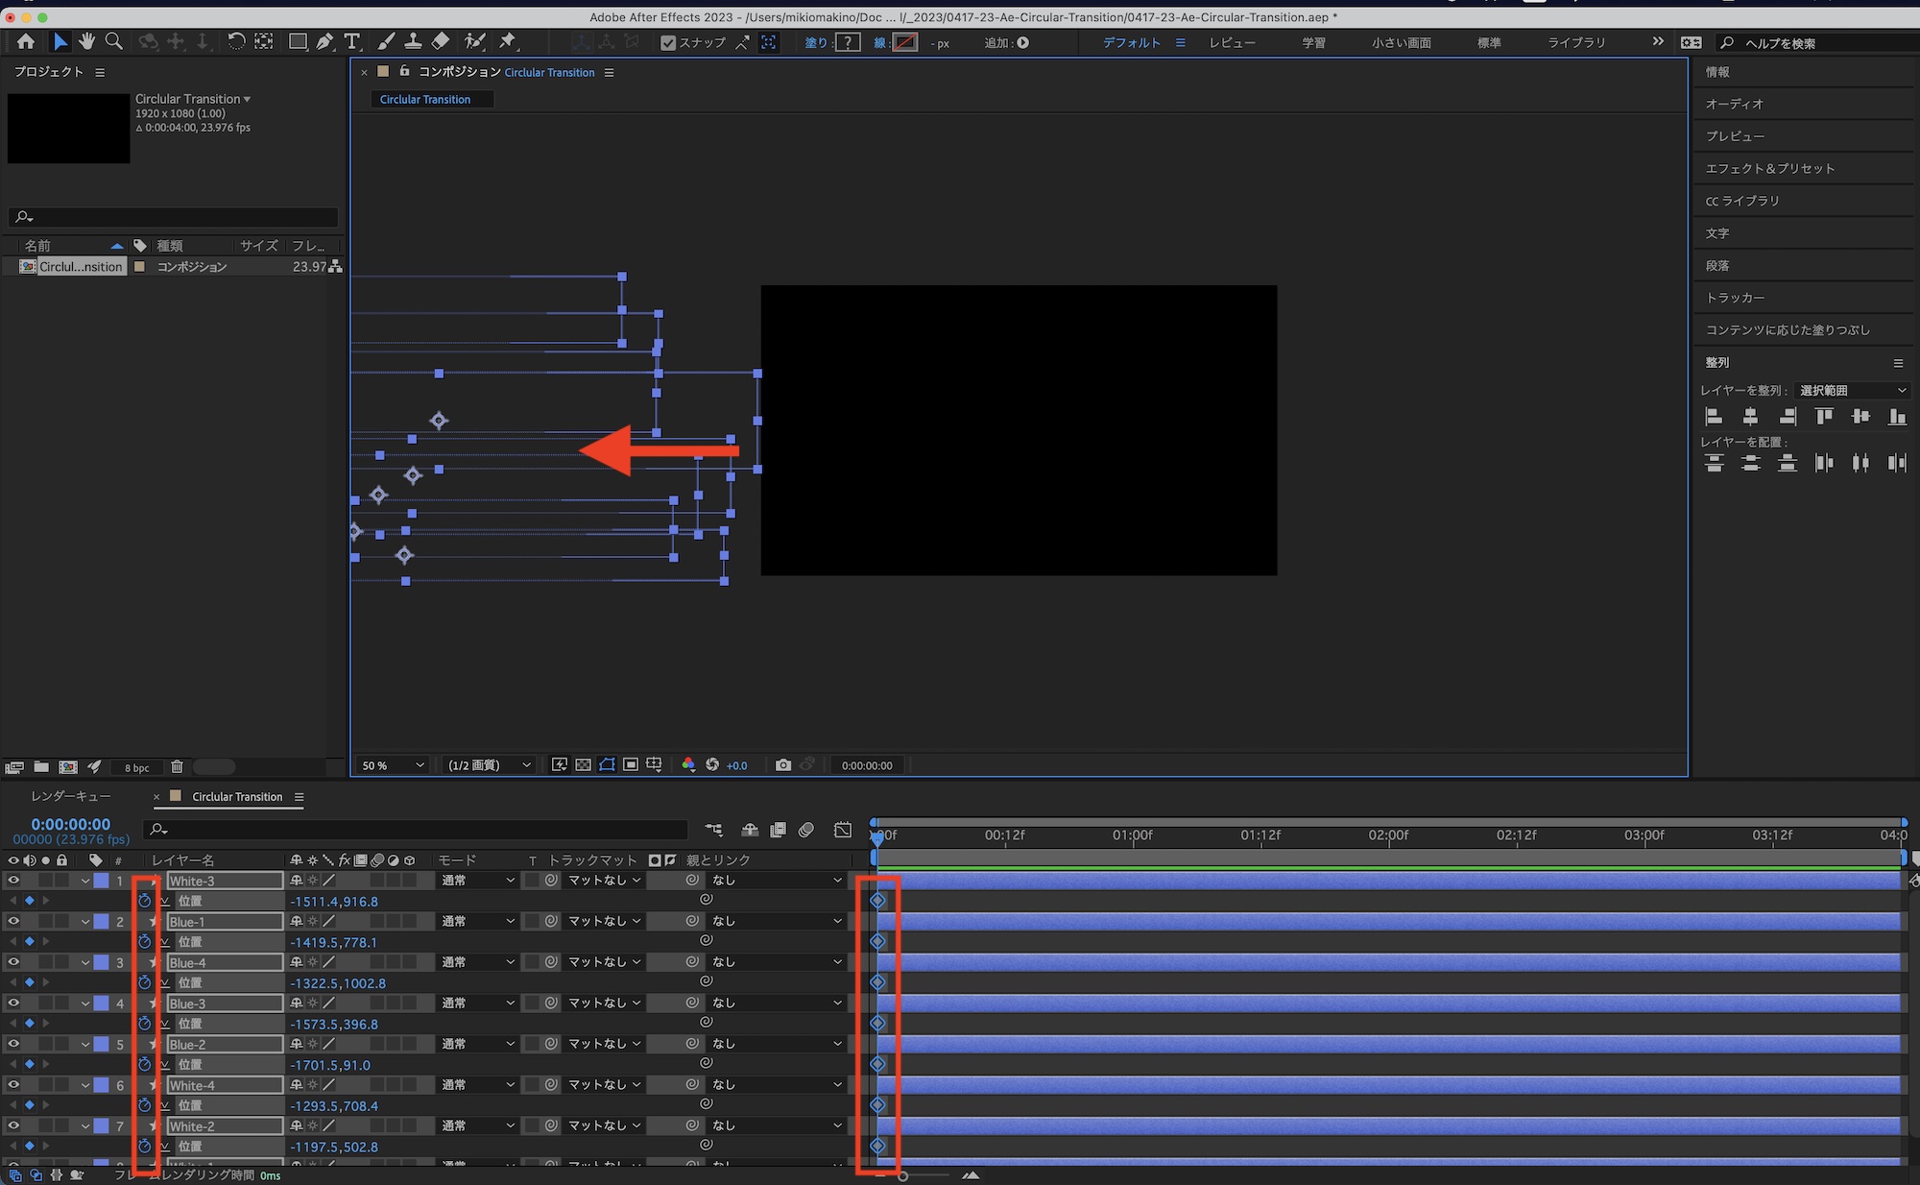Open the エフェクト&プリセット panel

click(1769, 168)
